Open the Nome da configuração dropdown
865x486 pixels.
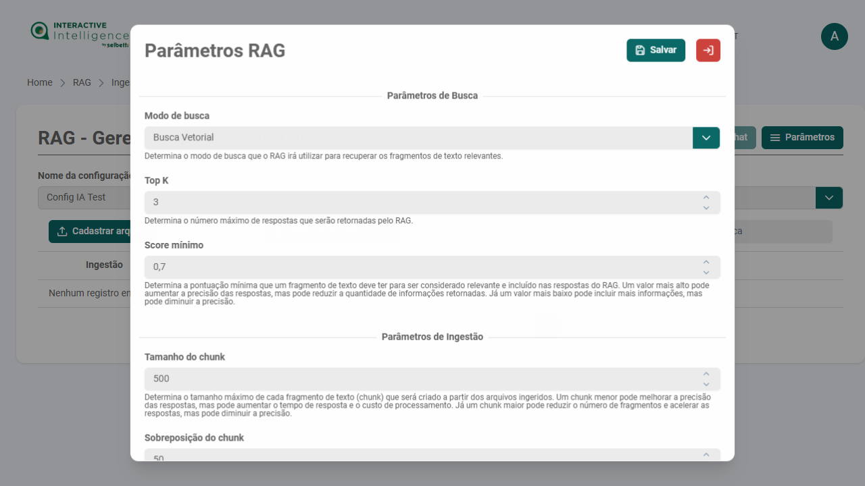coord(829,198)
